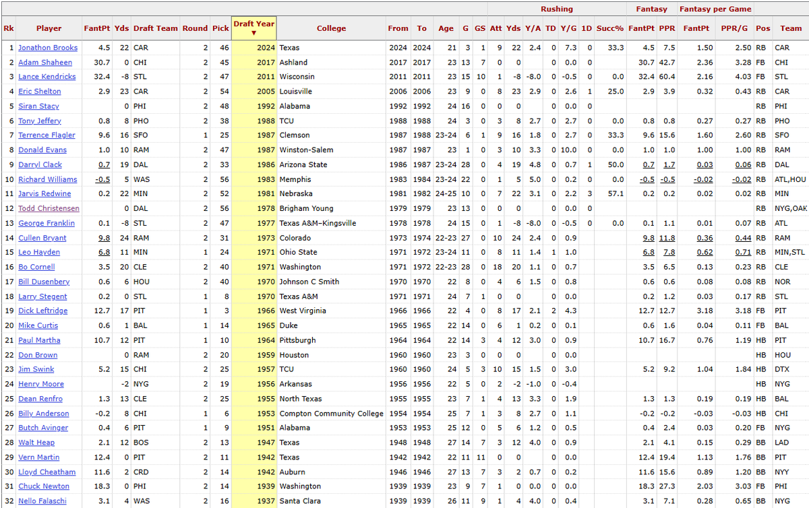
Task: Sort by Pos column header
Action: (762, 28)
